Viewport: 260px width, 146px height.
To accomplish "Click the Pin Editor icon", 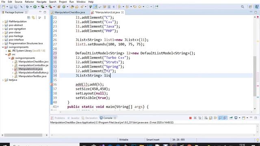I will (156, 7).
